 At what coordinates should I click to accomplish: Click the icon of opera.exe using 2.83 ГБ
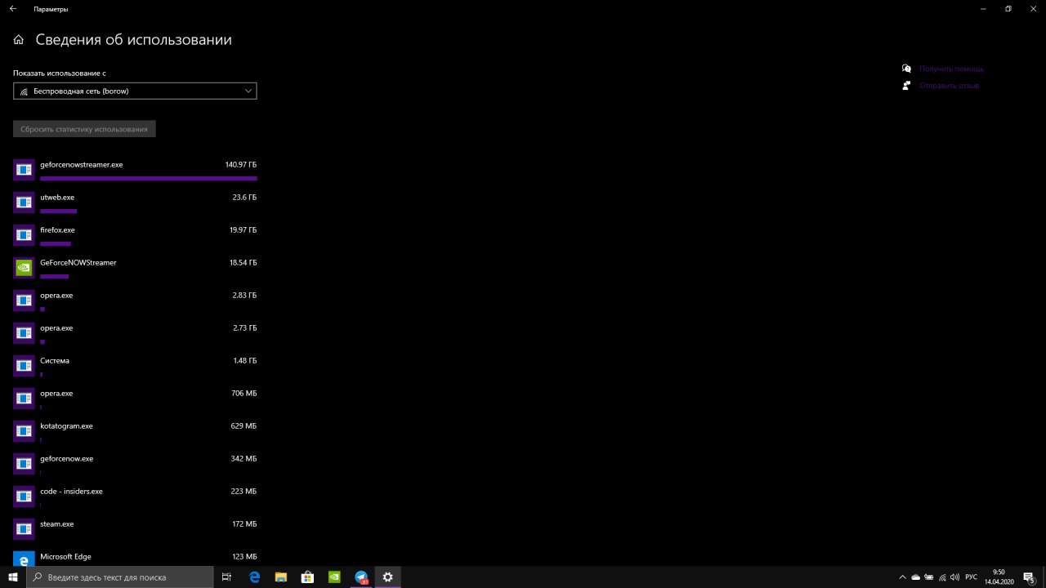click(24, 301)
